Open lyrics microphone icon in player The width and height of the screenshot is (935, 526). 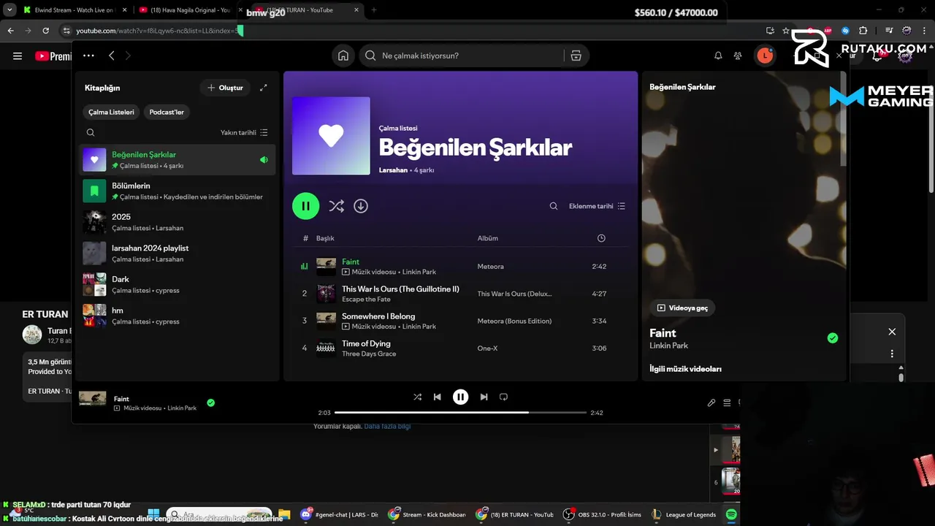[x=711, y=403]
